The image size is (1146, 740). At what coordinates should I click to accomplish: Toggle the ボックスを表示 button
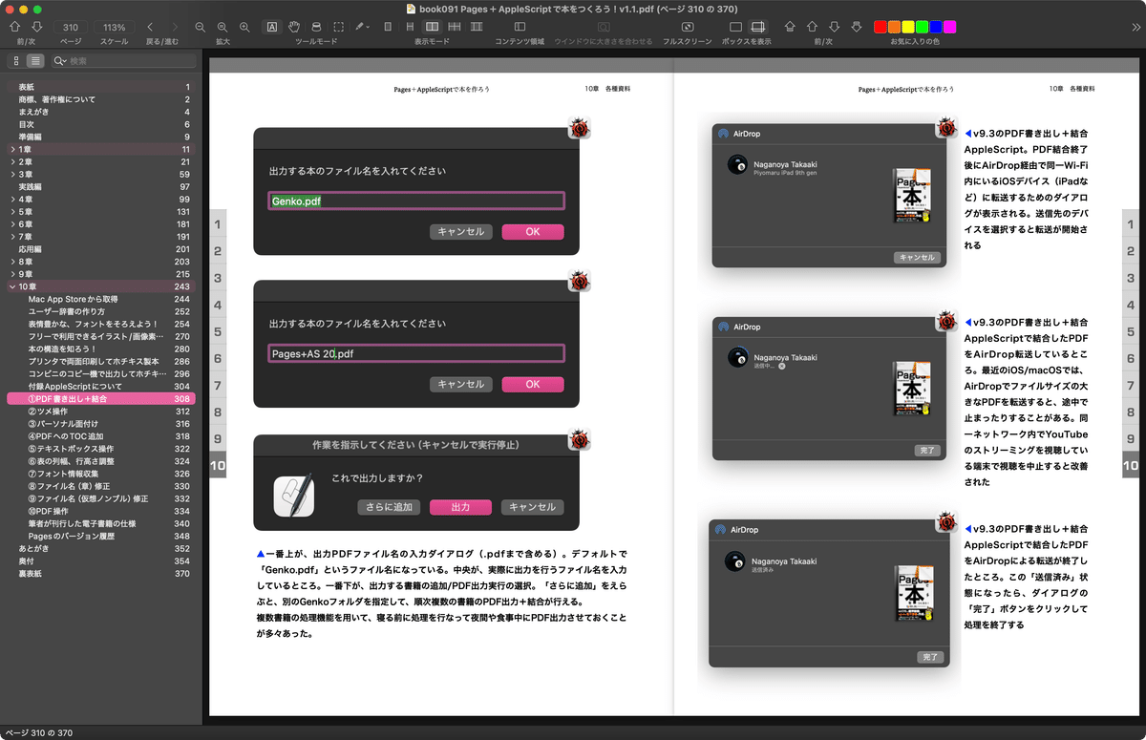[758, 27]
